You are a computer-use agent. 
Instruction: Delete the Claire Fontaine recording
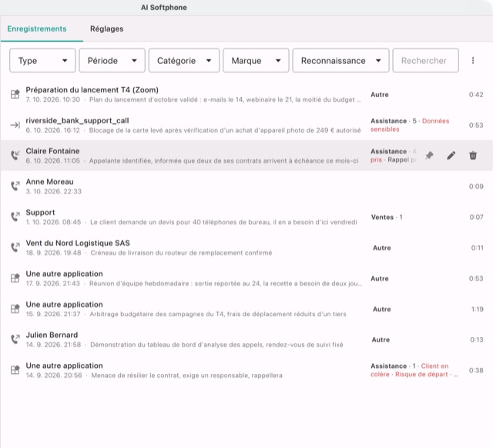(473, 156)
